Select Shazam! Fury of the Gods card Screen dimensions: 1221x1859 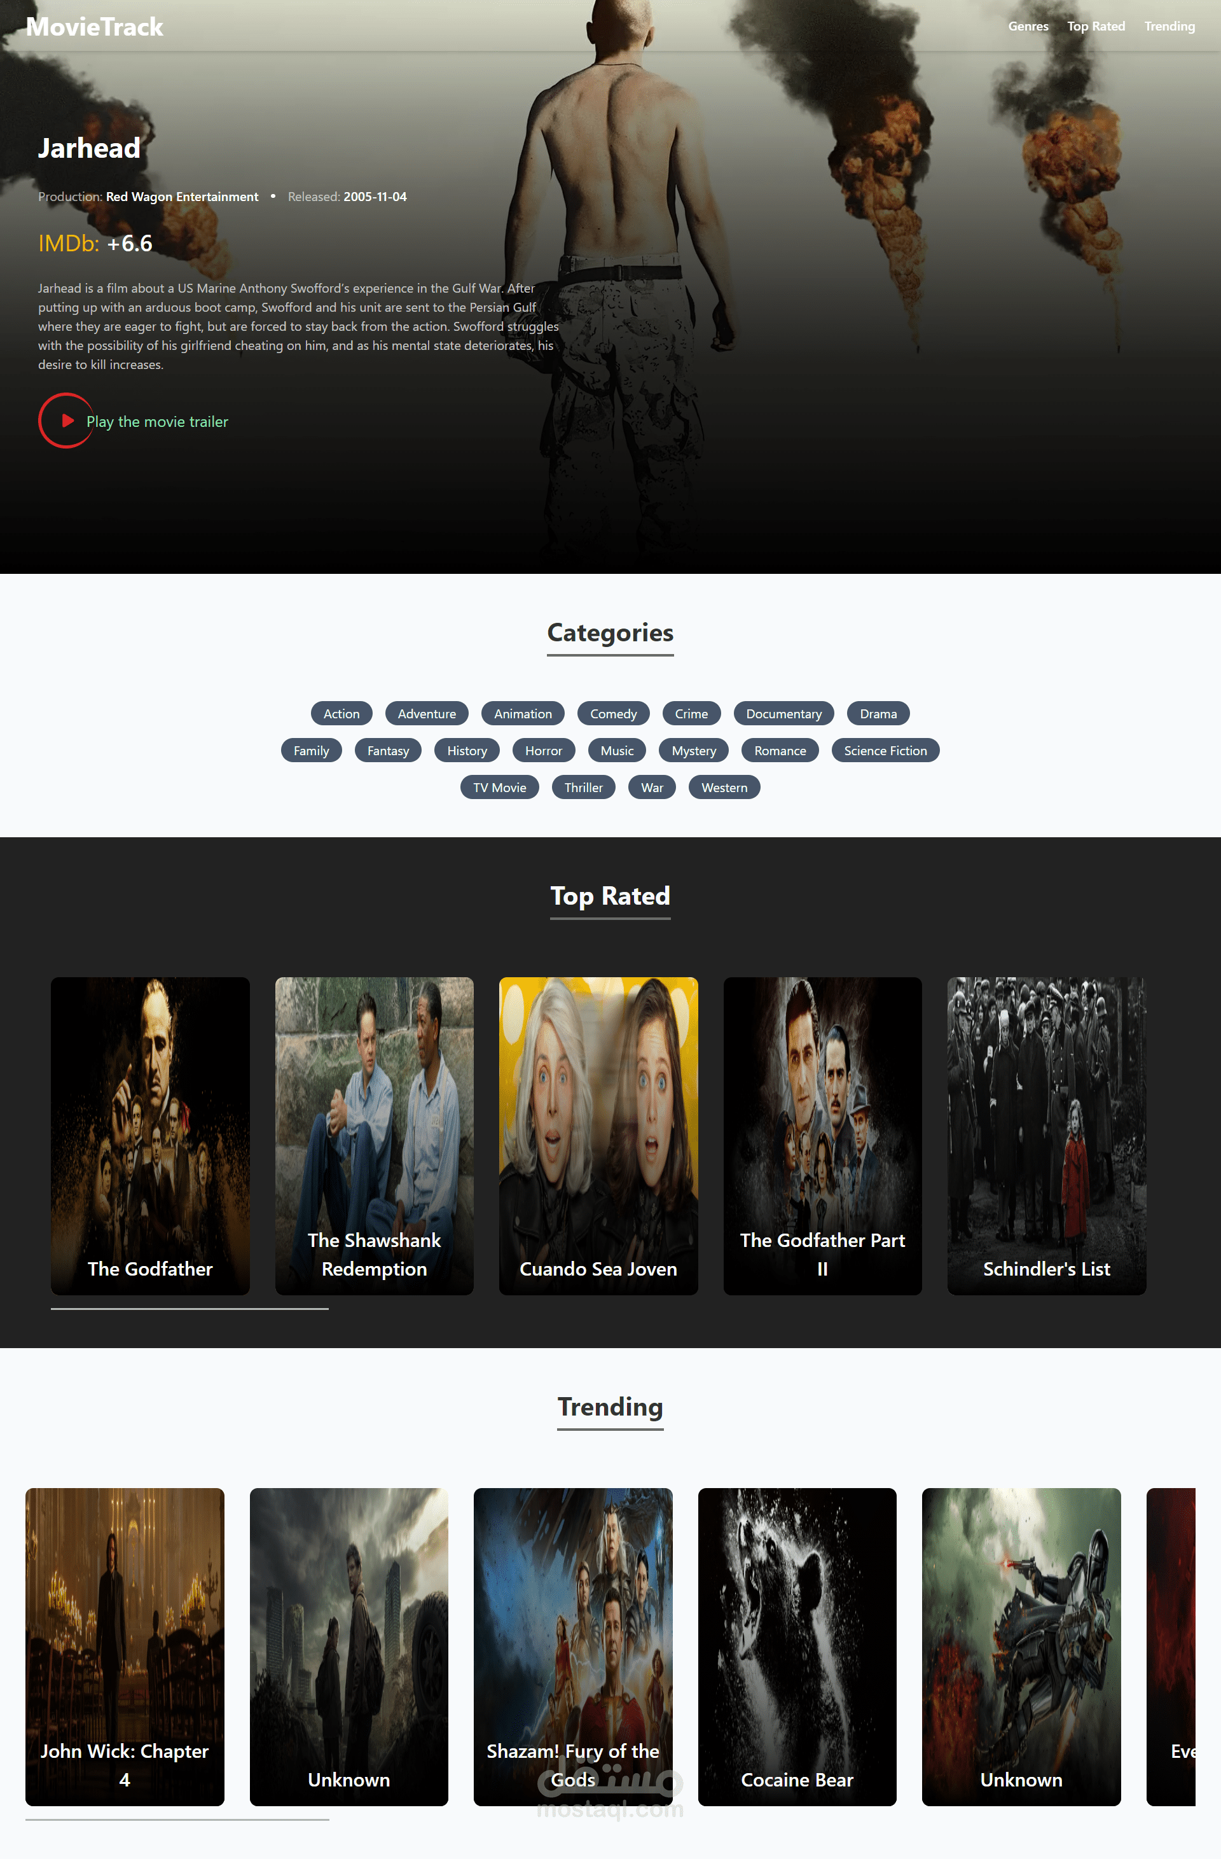click(x=572, y=1646)
